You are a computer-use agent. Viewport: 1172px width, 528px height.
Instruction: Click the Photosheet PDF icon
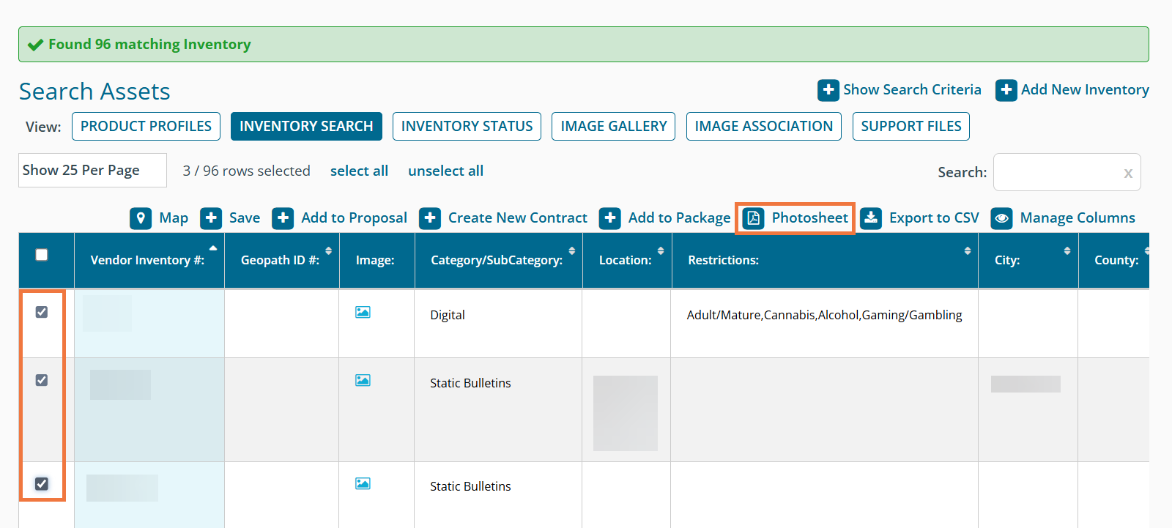point(753,218)
